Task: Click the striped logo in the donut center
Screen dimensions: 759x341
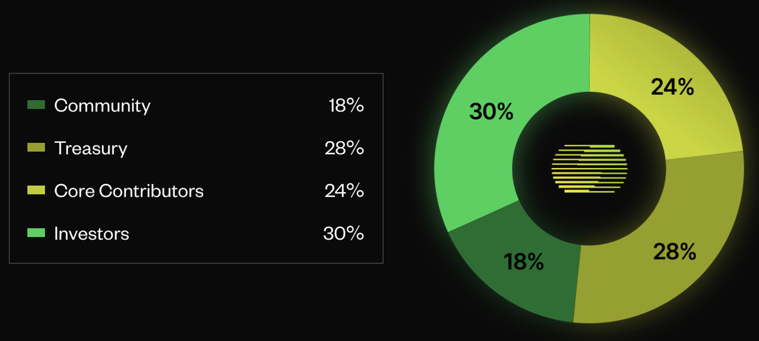Action: (589, 169)
